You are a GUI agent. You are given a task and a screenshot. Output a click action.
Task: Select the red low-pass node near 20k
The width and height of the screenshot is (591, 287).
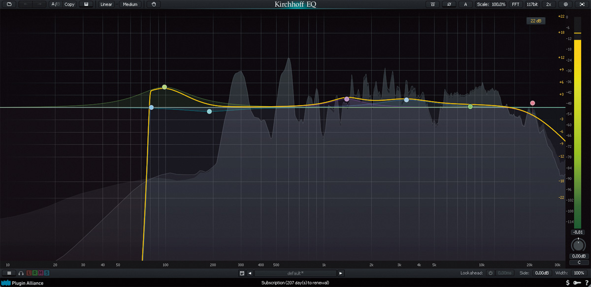532,103
